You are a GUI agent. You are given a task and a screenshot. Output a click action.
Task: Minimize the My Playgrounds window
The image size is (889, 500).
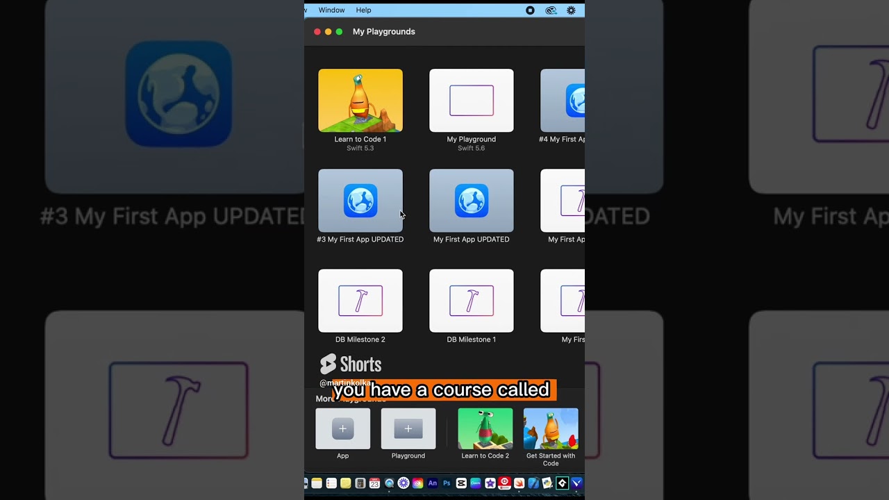tap(328, 31)
